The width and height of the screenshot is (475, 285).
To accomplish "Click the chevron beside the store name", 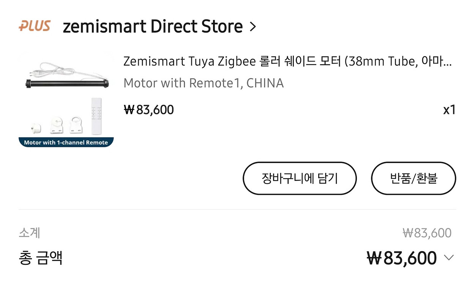I will pyautogui.click(x=253, y=27).
